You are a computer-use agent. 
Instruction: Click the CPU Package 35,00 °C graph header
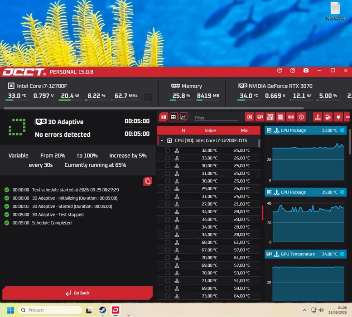[305, 192]
